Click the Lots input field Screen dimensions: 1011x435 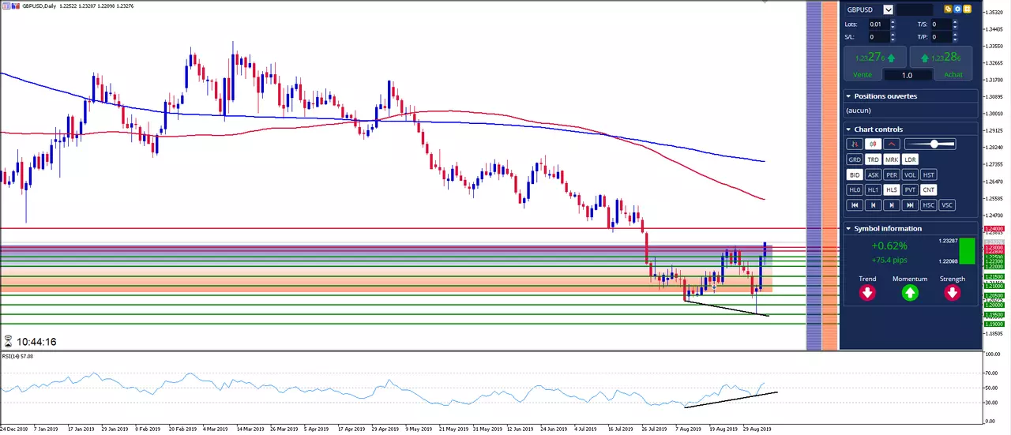point(880,24)
